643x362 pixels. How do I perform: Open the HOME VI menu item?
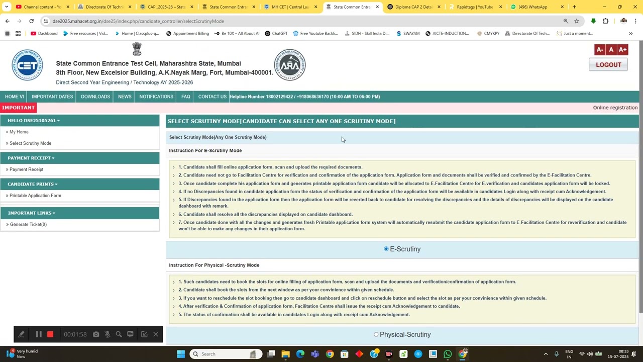[14, 97]
